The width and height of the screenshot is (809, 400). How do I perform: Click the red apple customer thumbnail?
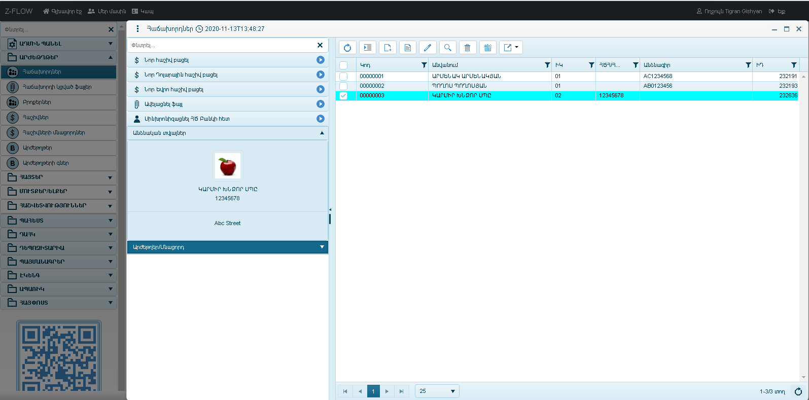click(227, 166)
